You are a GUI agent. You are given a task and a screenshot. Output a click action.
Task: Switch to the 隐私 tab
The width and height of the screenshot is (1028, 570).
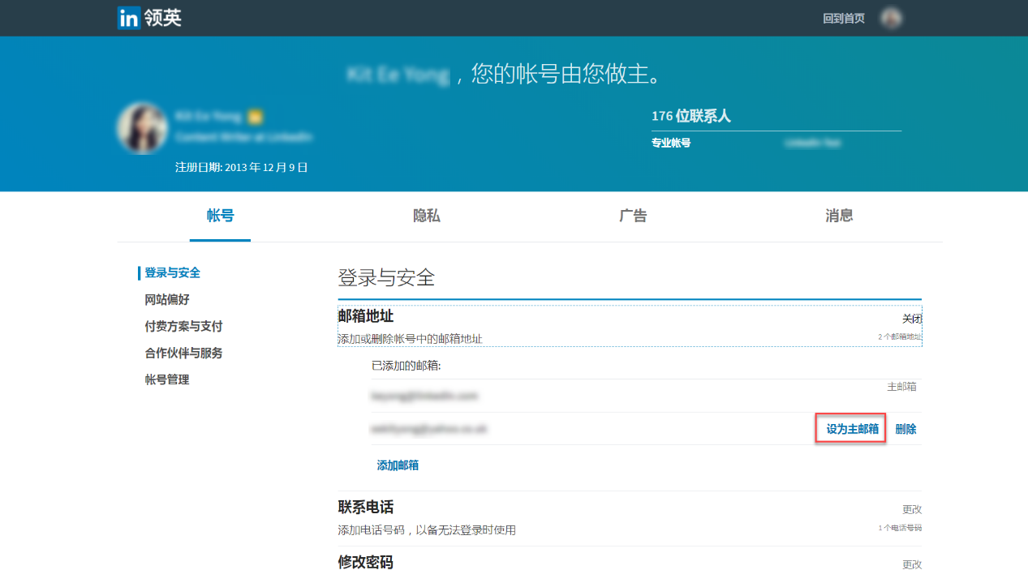[x=426, y=216]
